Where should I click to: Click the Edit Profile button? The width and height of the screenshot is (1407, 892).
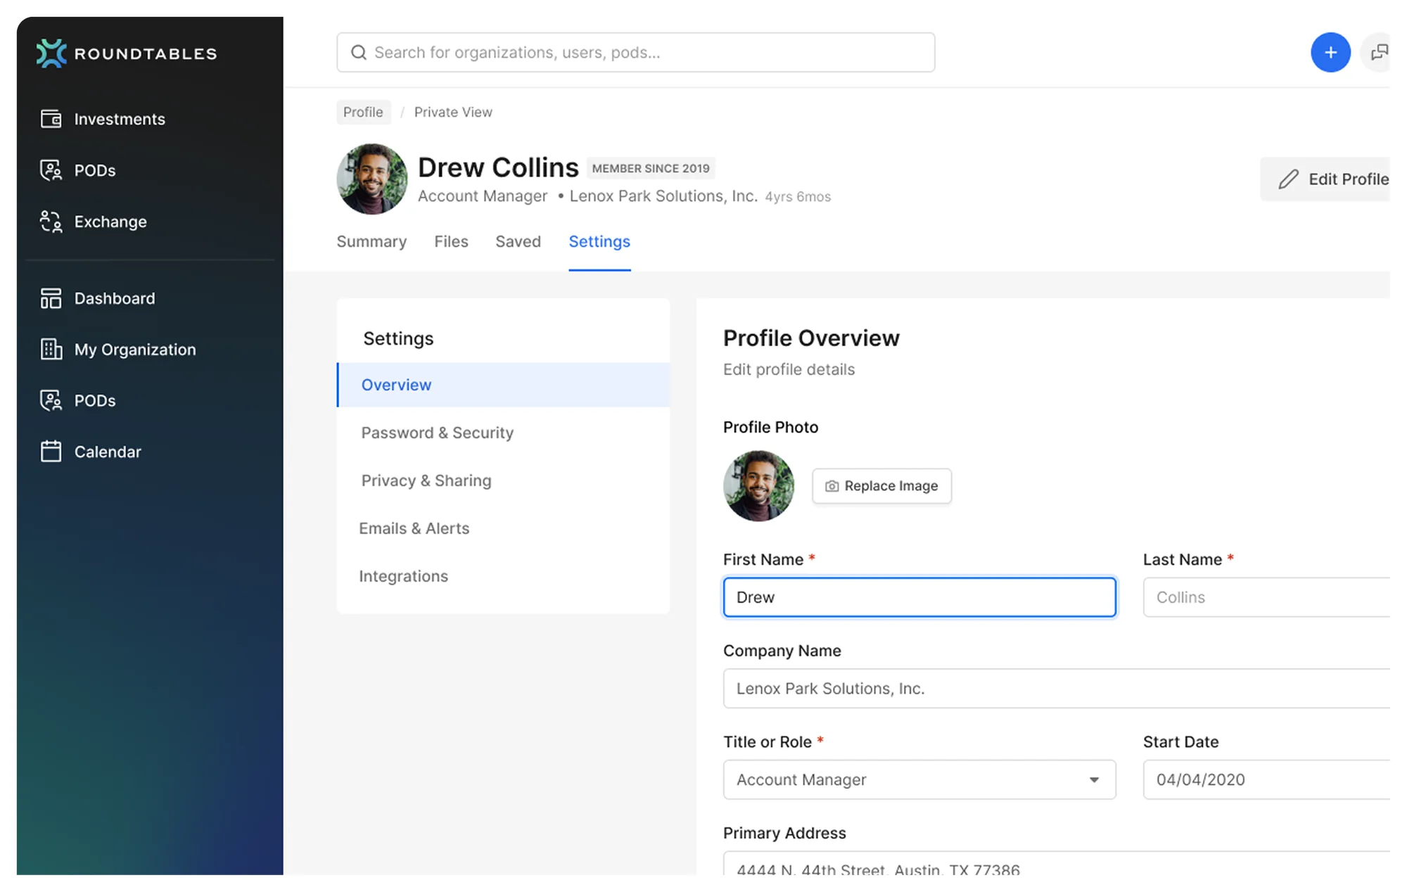coord(1325,179)
